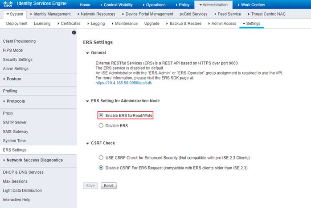Open the Certificates menu
The width and height of the screenshot is (311, 208).
pos(69,24)
